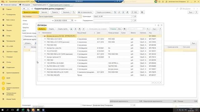Click the taskbar search magnifier icon
The width and height of the screenshot is (200, 112).
(7, 110)
